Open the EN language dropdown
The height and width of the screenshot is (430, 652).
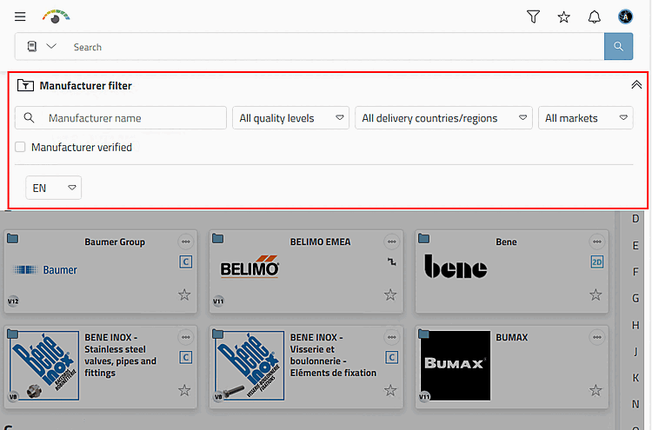click(x=53, y=188)
